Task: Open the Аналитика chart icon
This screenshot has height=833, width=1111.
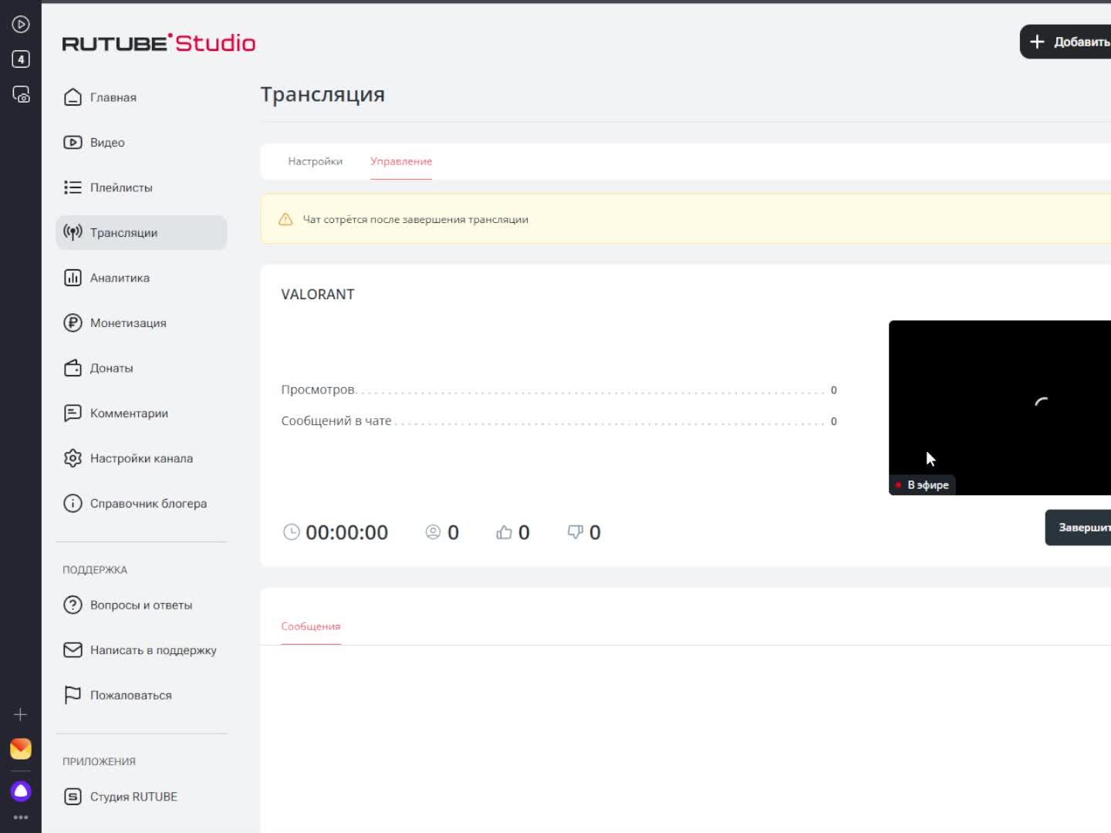Action: pos(73,278)
